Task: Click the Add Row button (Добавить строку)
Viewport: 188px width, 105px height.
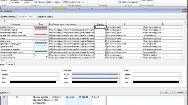Action: pos(45,17)
